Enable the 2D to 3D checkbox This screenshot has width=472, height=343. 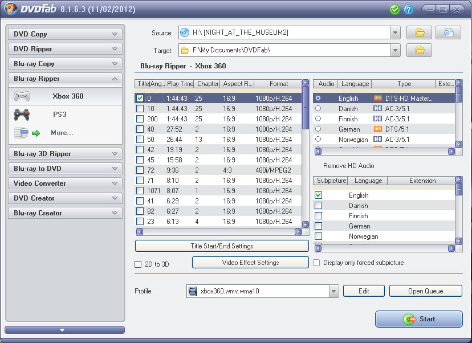click(x=138, y=264)
